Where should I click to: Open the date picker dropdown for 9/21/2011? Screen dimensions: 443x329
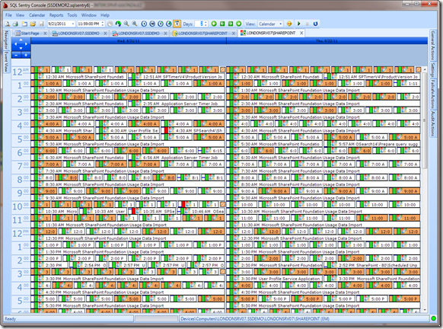coord(73,24)
